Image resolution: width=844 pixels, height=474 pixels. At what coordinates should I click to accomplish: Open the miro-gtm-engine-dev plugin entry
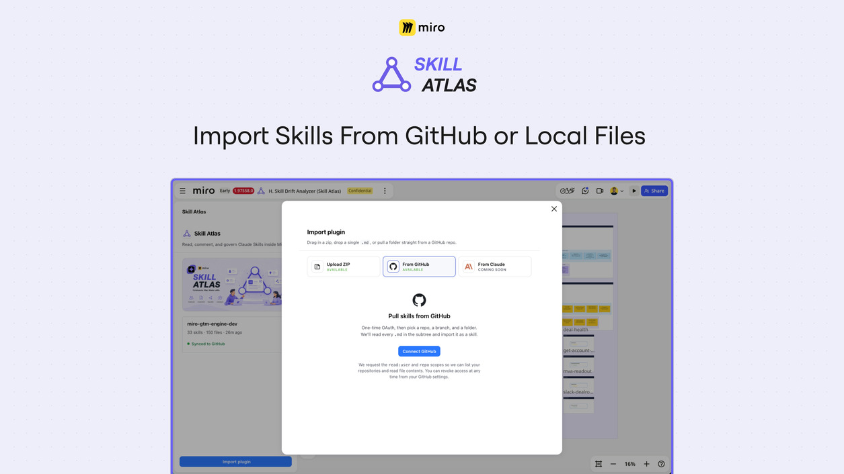[x=232, y=334]
